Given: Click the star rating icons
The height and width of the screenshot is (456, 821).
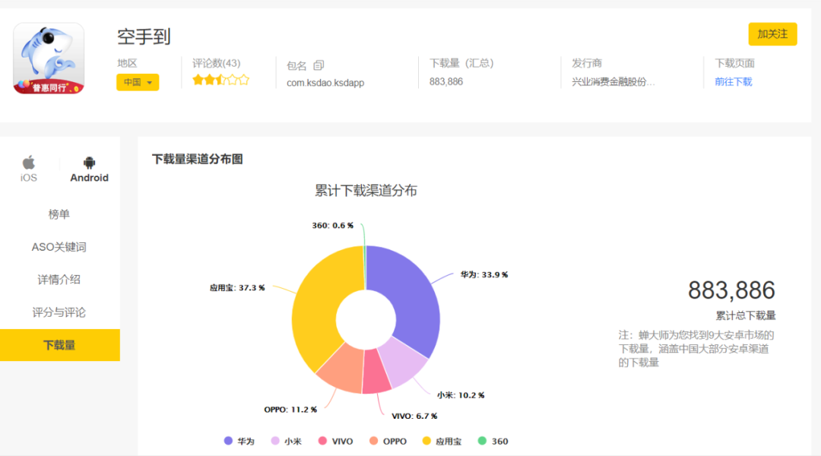Looking at the screenshot, I should click(x=220, y=80).
